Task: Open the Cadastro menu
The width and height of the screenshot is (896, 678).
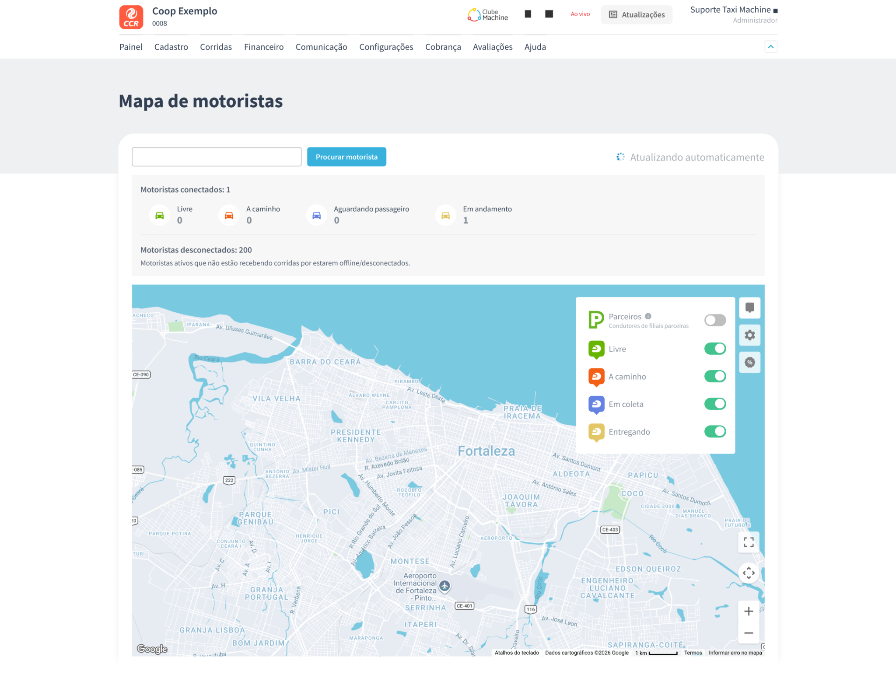Action: [x=171, y=47]
